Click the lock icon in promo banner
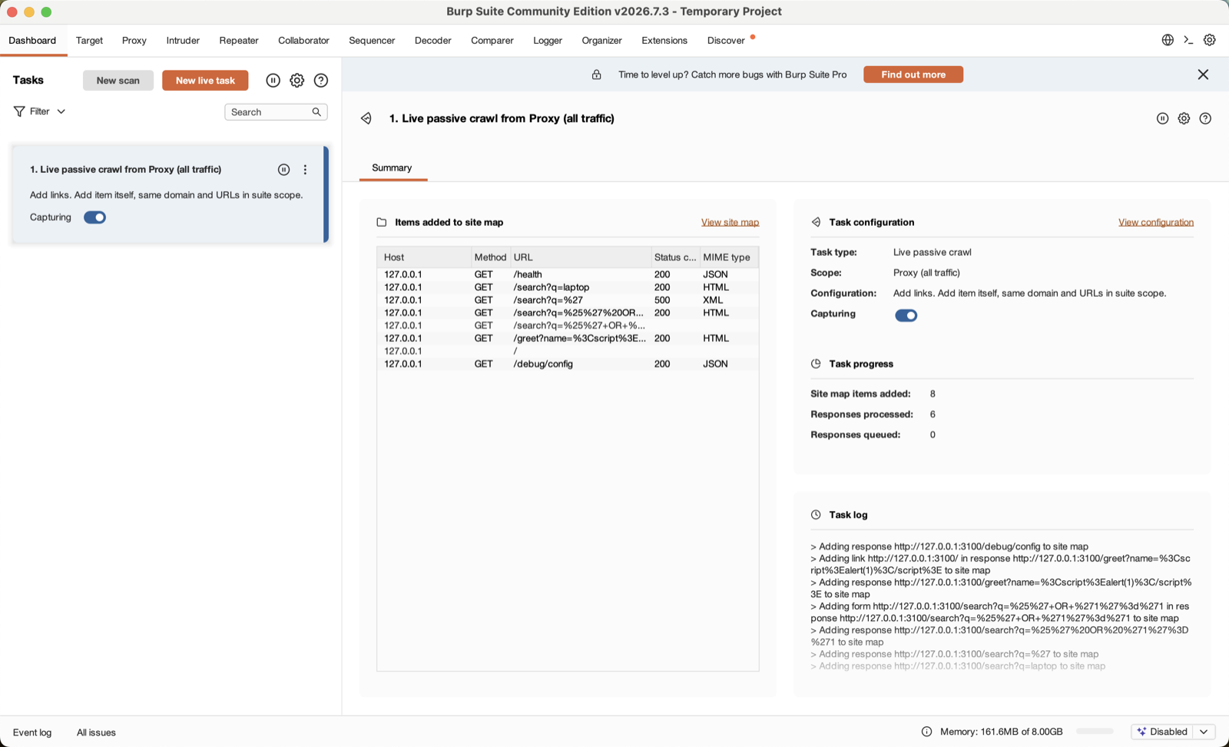Screen dimensions: 1229x747 click(x=596, y=75)
